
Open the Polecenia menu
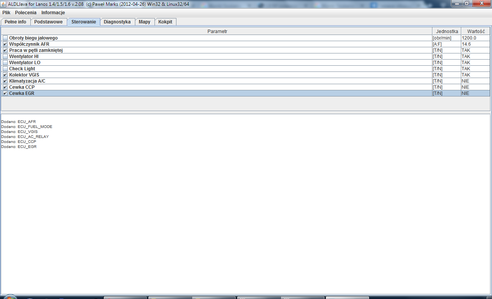(x=26, y=13)
